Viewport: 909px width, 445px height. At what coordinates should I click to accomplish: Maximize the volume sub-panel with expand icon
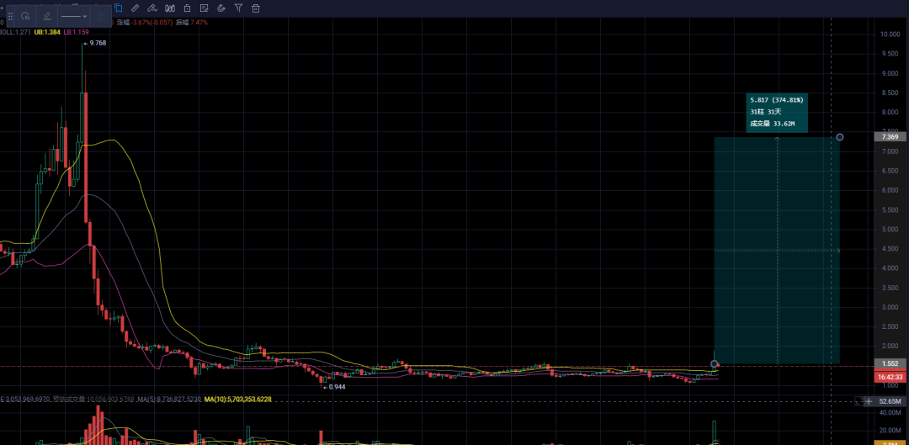click(x=859, y=401)
